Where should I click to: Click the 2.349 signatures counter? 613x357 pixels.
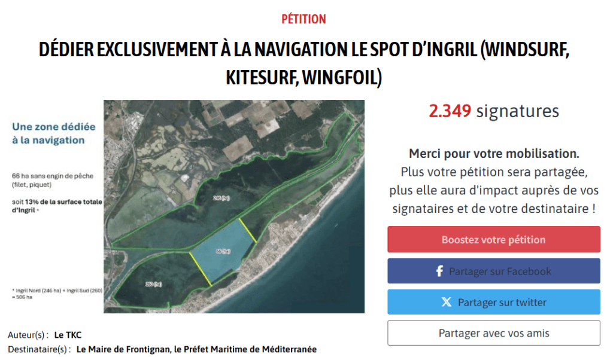(494, 111)
